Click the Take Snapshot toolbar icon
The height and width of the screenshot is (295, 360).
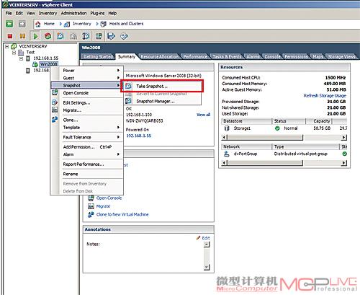click(60, 36)
